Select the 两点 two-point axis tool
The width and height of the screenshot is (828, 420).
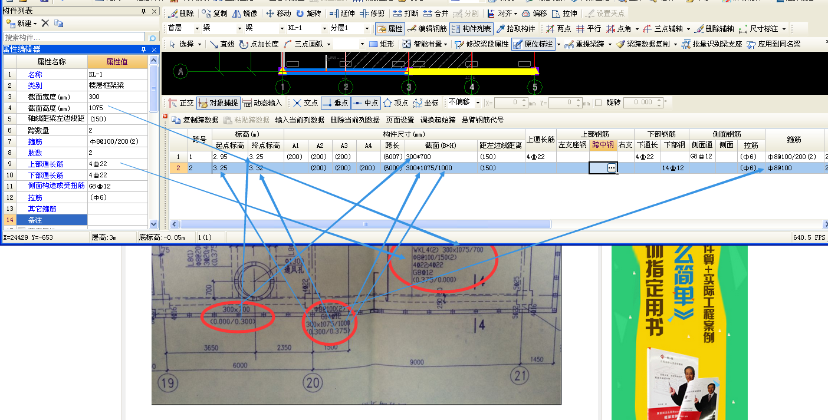click(x=558, y=28)
